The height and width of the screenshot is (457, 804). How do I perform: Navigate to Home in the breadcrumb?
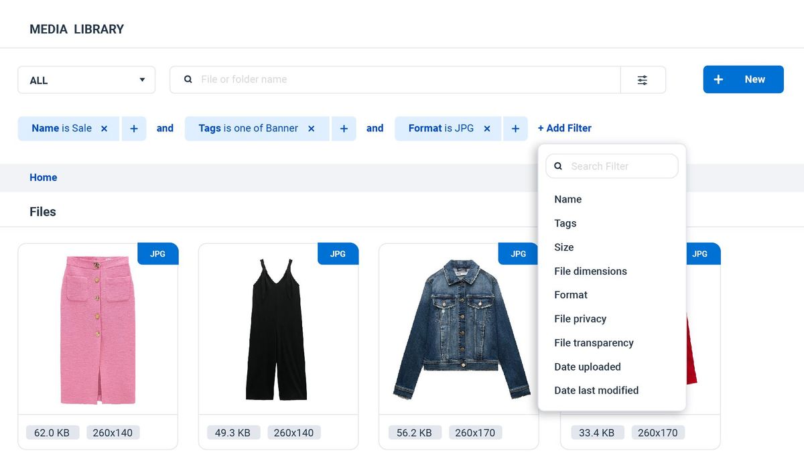pyautogui.click(x=43, y=177)
